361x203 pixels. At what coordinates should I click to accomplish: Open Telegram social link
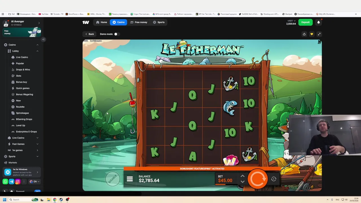click(x=11, y=182)
